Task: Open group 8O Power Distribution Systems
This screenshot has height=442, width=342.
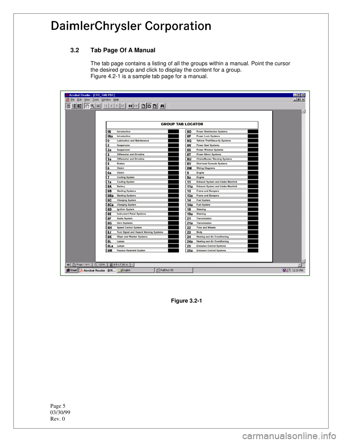Action: 222,132
